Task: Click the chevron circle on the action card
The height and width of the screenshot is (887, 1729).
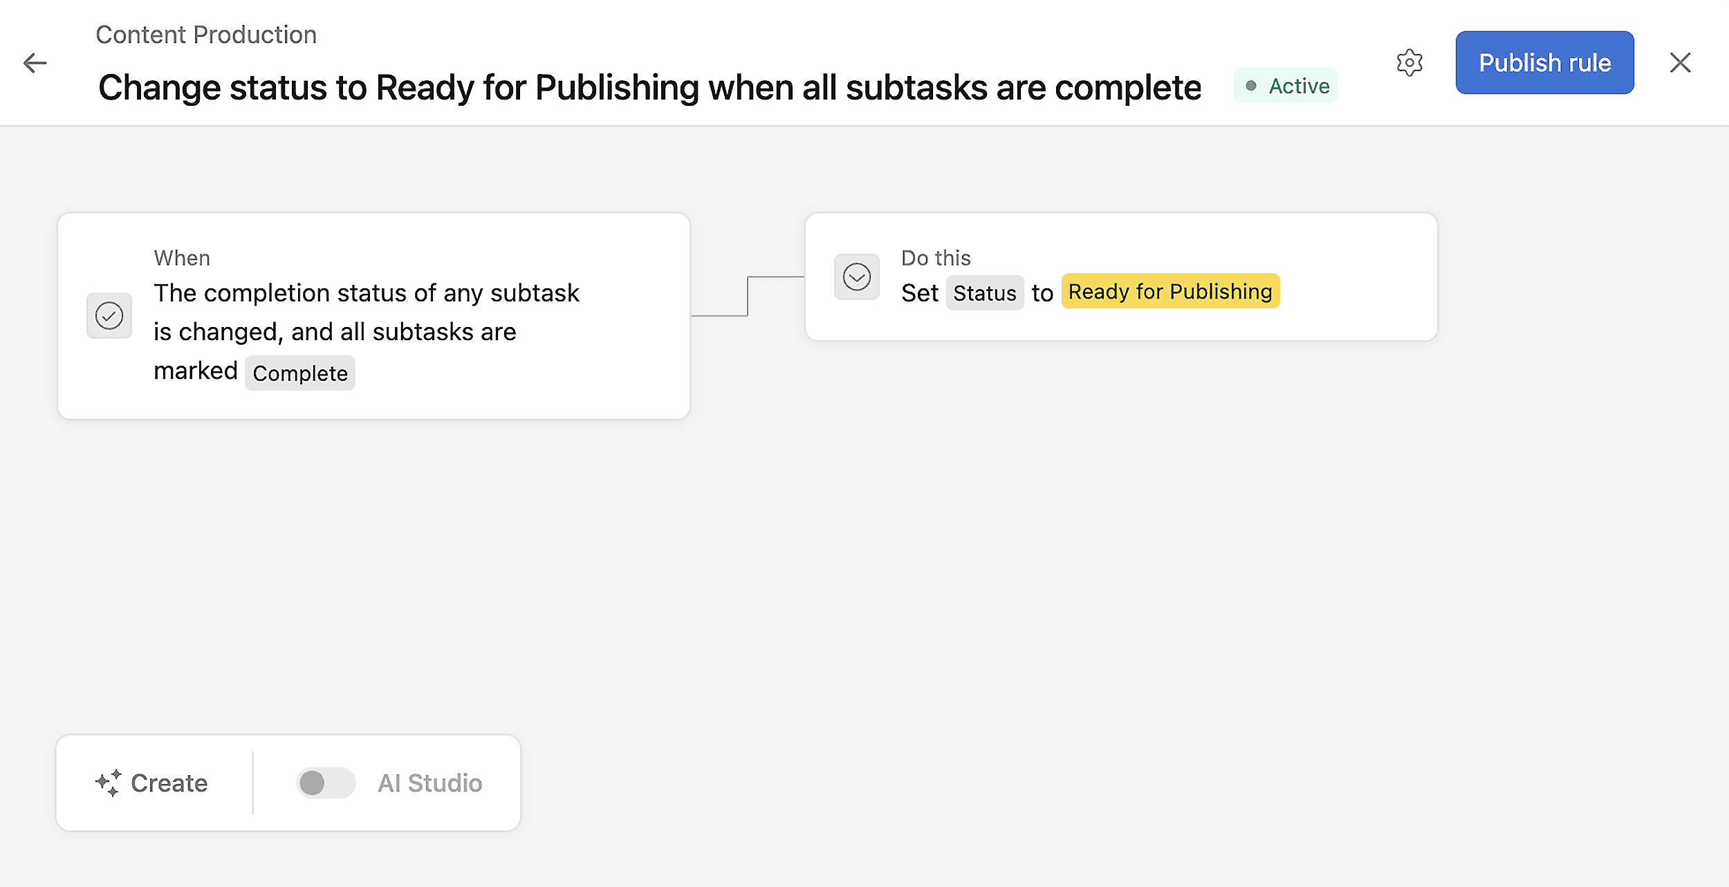Action: (x=857, y=277)
